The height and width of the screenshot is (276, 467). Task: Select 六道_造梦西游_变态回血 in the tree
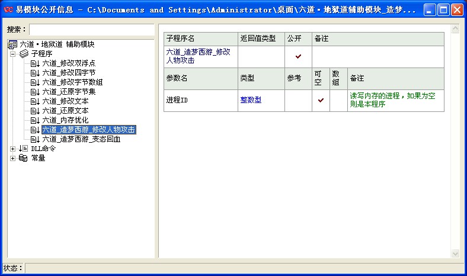coord(81,139)
